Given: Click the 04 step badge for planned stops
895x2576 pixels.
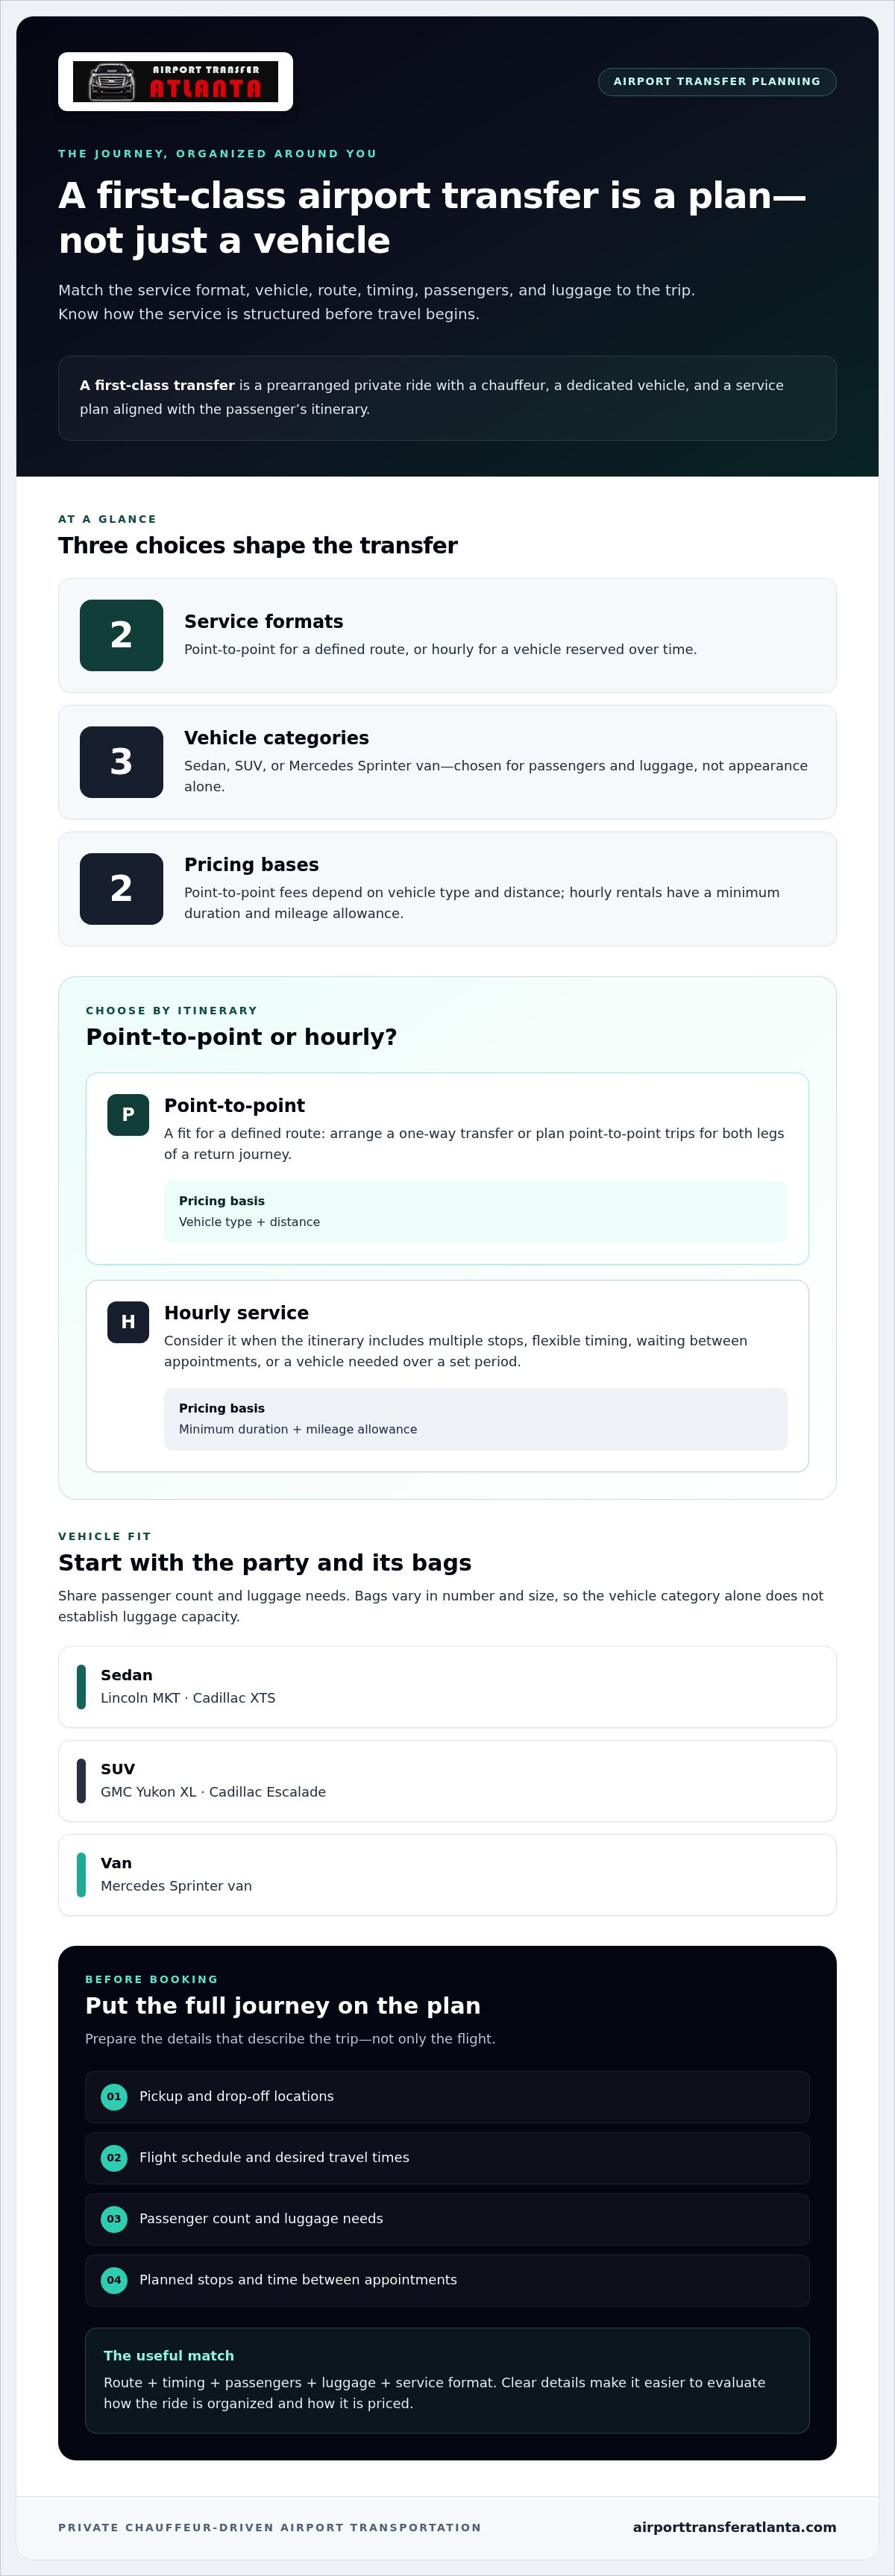Looking at the screenshot, I should click(x=114, y=2280).
